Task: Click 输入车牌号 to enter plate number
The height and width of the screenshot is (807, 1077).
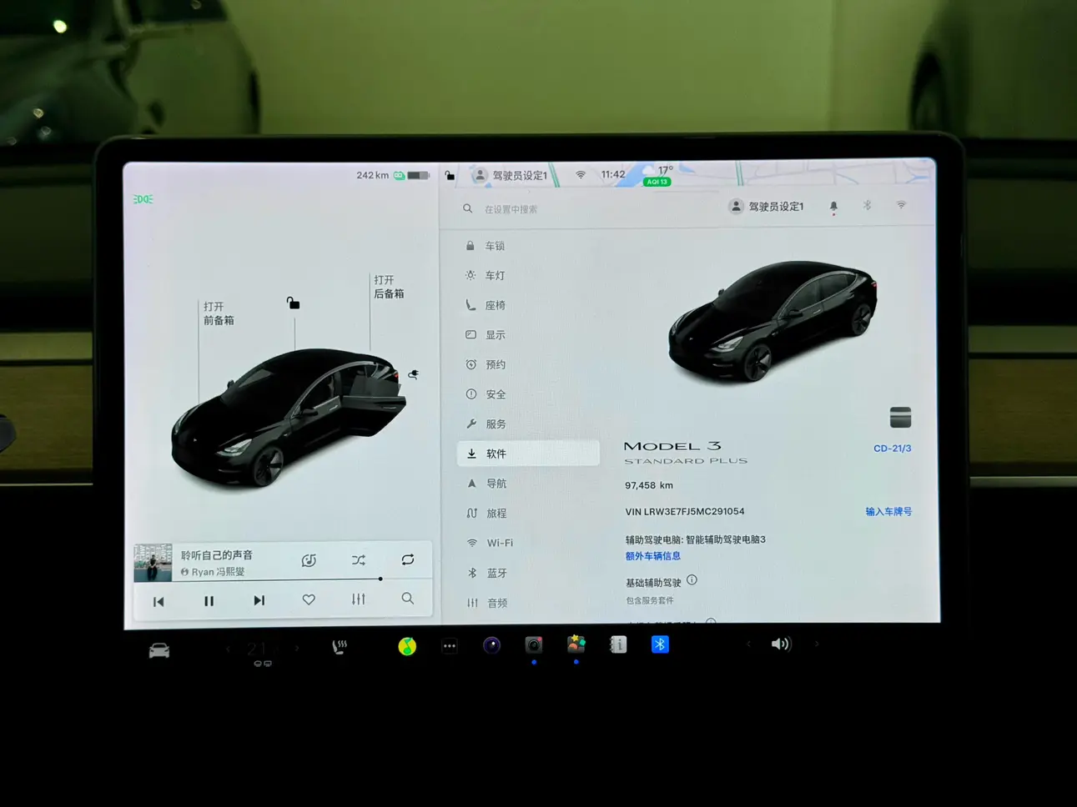Action: click(x=888, y=512)
